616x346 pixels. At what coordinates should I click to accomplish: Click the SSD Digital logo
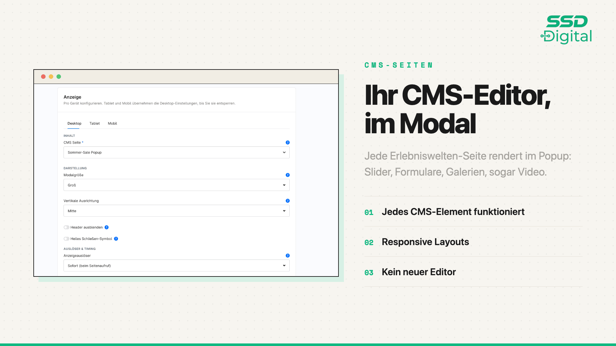coord(566,29)
